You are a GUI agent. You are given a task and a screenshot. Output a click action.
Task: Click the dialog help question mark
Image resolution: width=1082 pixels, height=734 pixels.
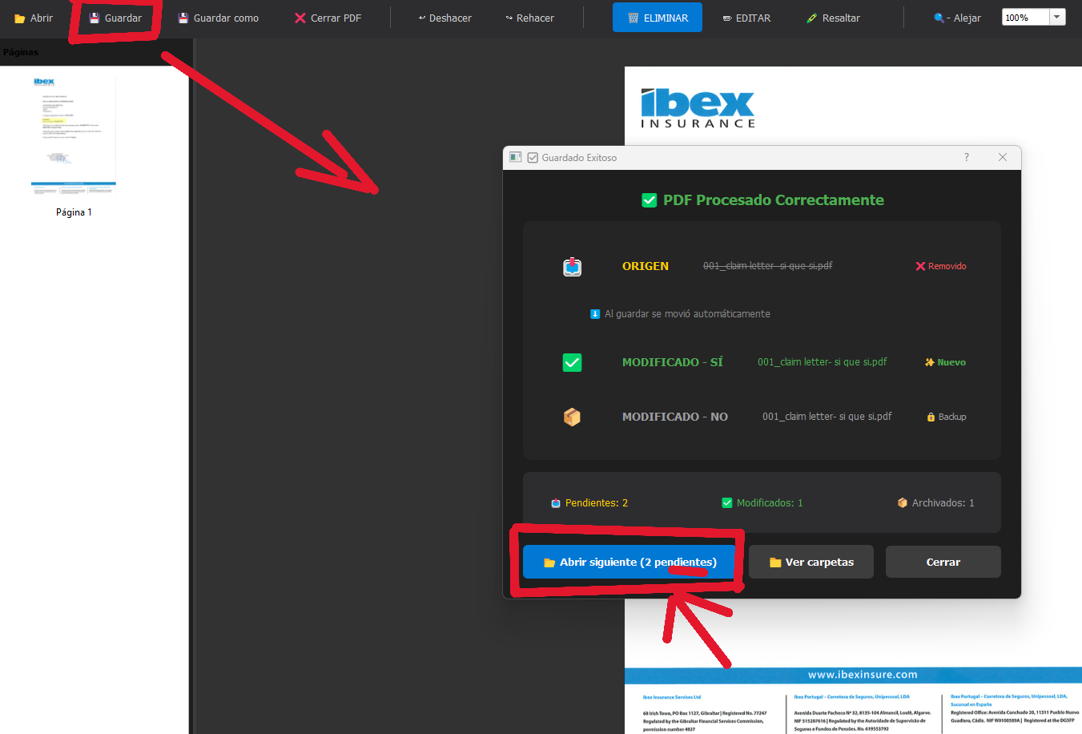pos(967,157)
